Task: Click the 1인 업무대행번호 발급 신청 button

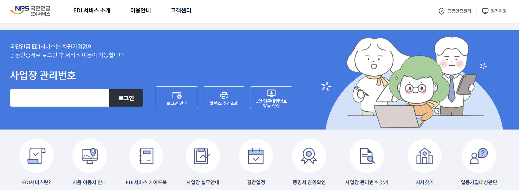Action: (x=271, y=98)
